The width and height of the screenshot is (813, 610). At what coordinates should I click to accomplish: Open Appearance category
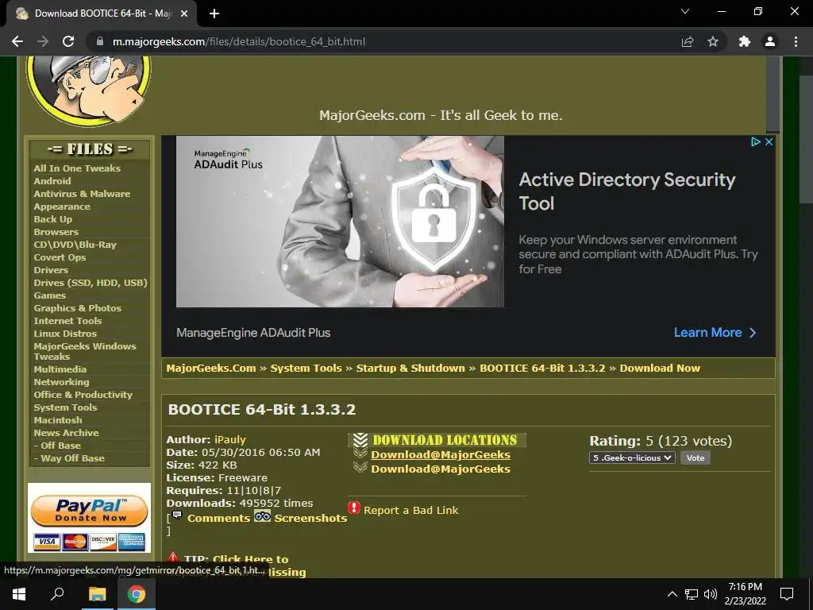pyautogui.click(x=62, y=207)
